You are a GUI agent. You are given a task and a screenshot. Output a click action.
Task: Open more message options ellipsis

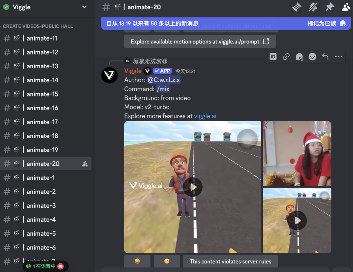pos(338,57)
